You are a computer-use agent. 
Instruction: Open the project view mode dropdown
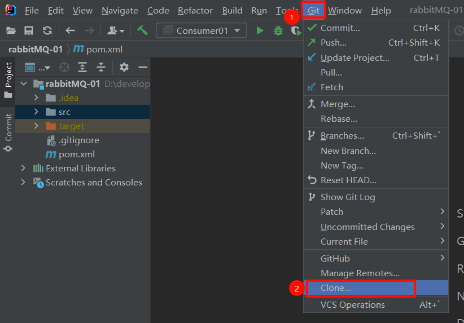(x=38, y=68)
